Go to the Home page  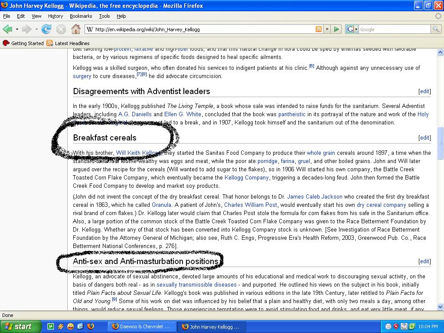tap(75, 29)
